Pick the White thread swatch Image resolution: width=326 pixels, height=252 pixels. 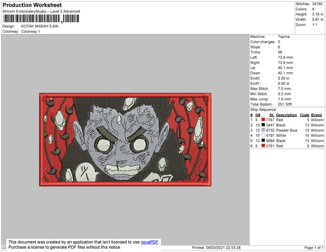(x=263, y=135)
